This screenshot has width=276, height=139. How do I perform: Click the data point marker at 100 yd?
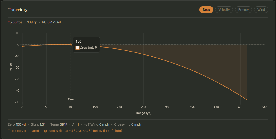(71, 45)
